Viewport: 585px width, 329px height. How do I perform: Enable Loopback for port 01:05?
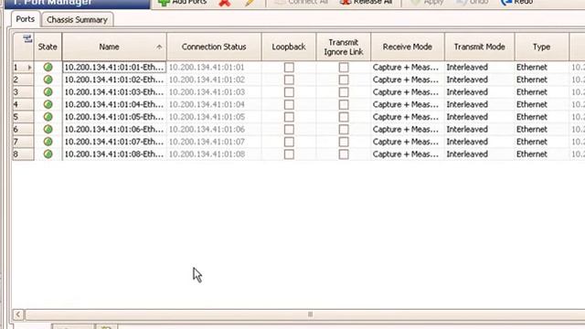289,117
